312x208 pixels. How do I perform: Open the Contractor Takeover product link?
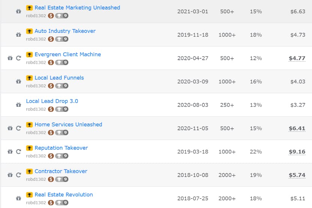coord(61,171)
